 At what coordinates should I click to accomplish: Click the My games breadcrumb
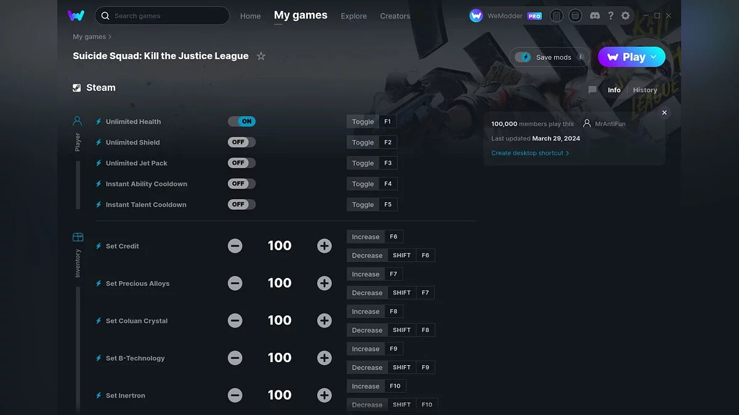pos(89,37)
